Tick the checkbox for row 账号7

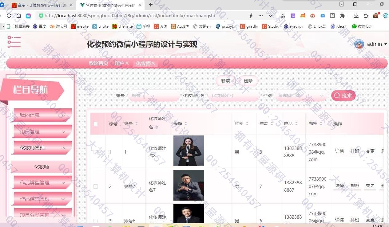coord(96,186)
